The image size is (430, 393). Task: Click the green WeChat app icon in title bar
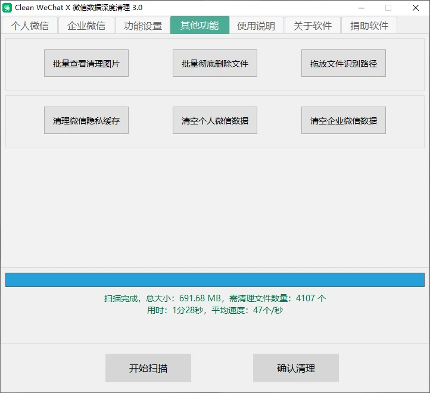click(7, 8)
